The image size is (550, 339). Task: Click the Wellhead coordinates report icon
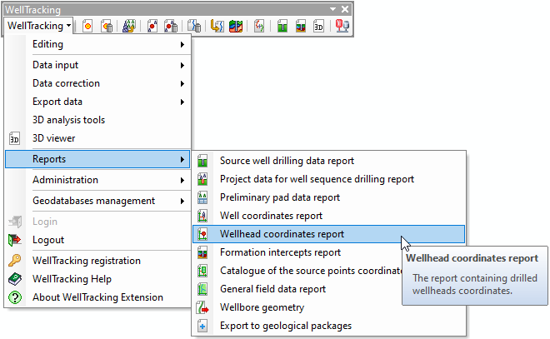tap(202, 234)
